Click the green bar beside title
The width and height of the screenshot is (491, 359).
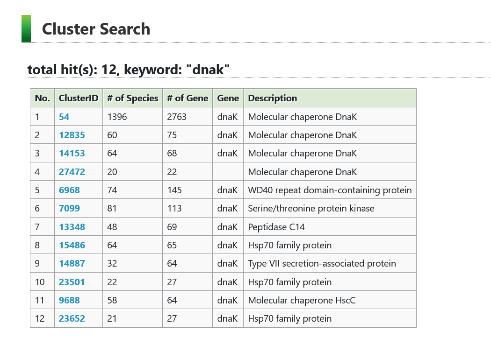click(x=26, y=29)
